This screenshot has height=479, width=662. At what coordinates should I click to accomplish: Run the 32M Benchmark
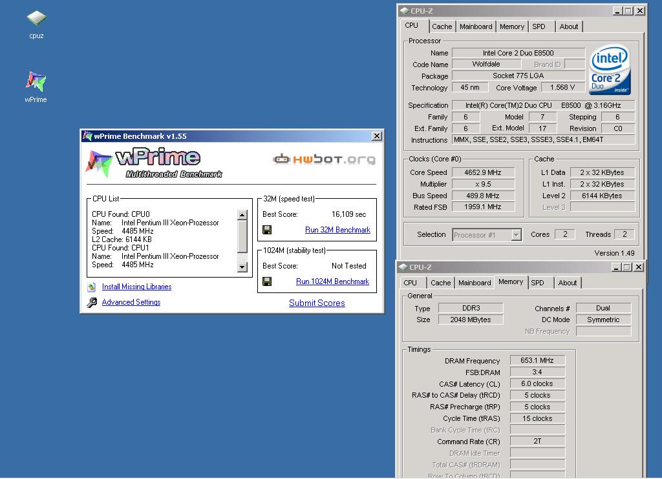point(337,230)
